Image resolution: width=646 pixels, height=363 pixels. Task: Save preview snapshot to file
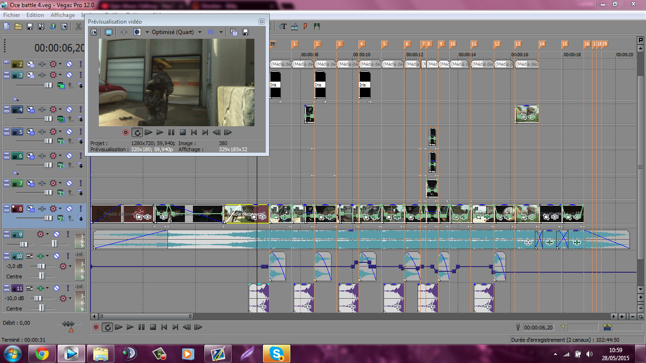245,32
